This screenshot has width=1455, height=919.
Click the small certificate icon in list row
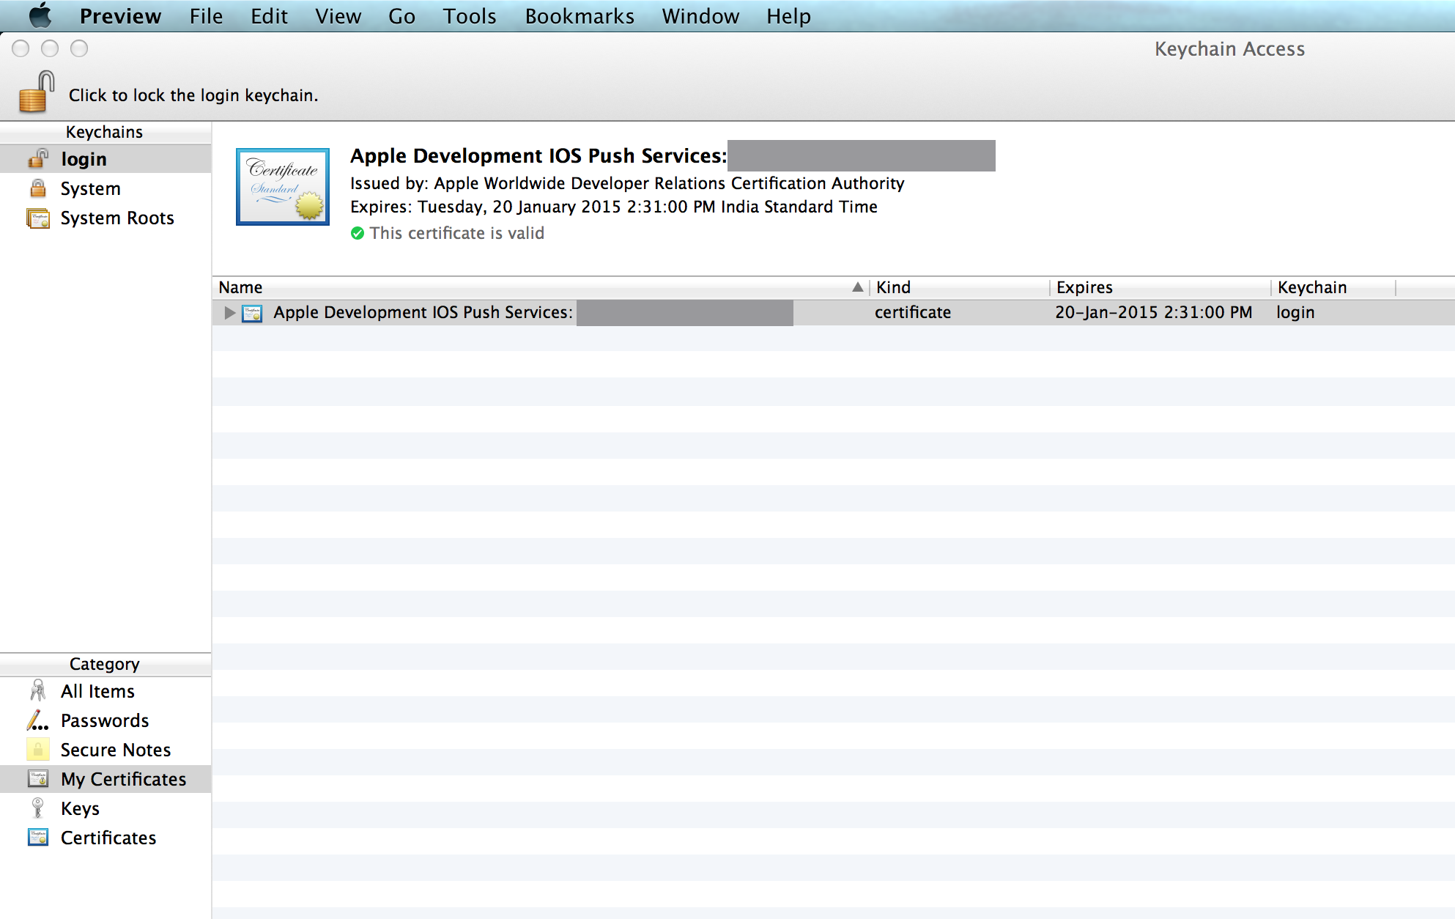[x=252, y=313]
